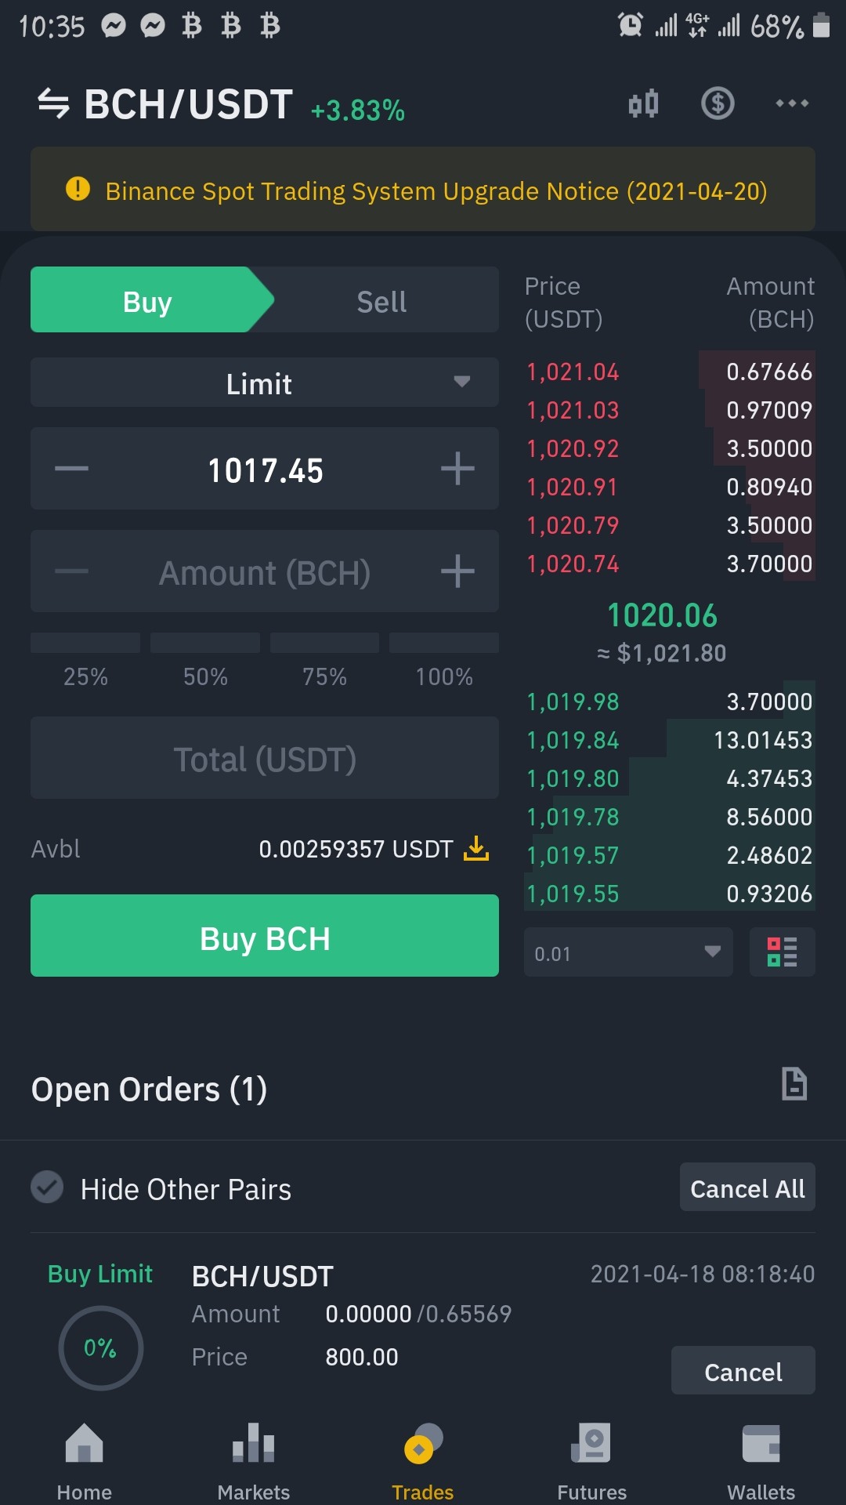Go to the Markets tab
Viewport: 846px width, 1505px height.
click(x=254, y=1461)
